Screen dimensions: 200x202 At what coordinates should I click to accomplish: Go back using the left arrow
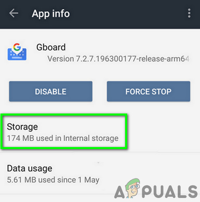(14, 13)
